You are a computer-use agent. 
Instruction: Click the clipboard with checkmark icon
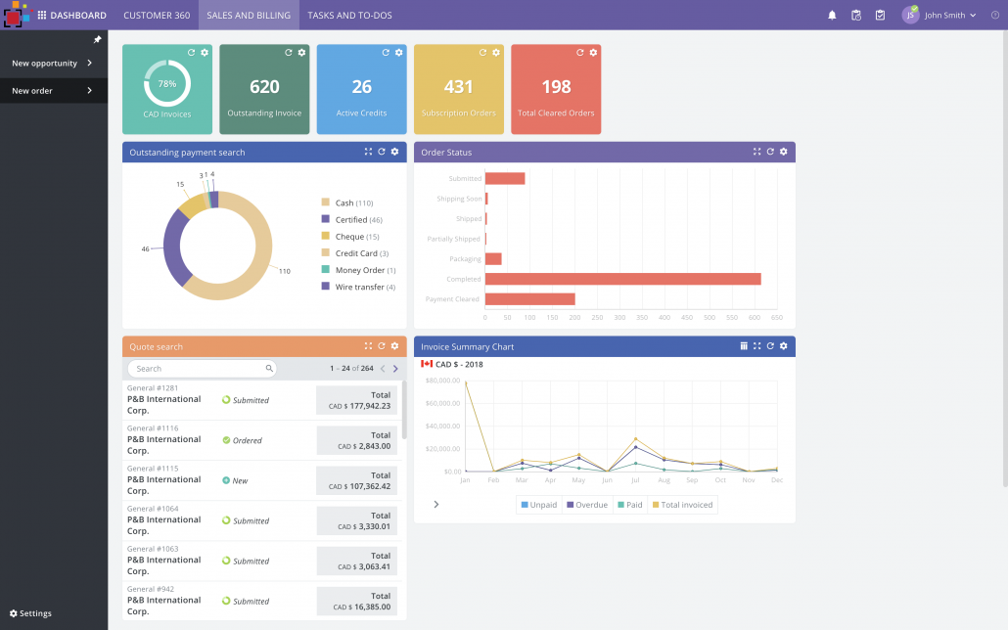[880, 16]
